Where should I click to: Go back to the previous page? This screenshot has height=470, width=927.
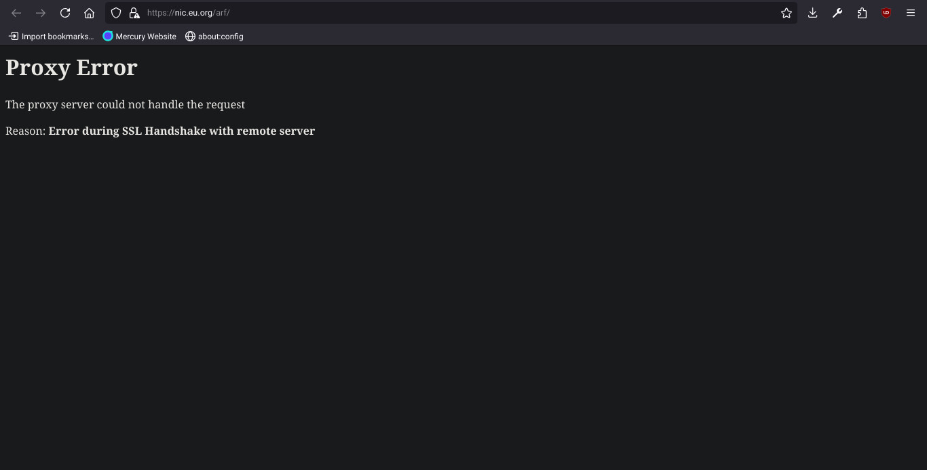16,13
